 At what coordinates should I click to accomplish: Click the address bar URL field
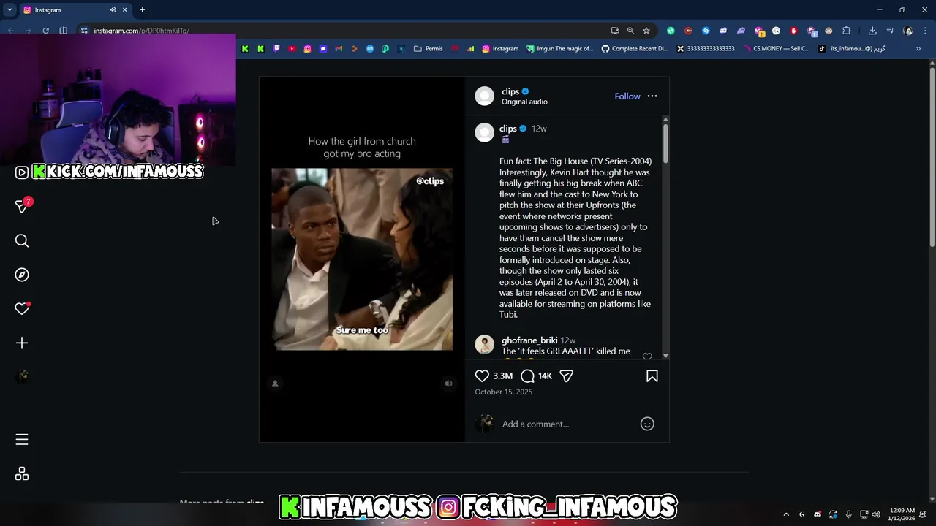click(344, 31)
